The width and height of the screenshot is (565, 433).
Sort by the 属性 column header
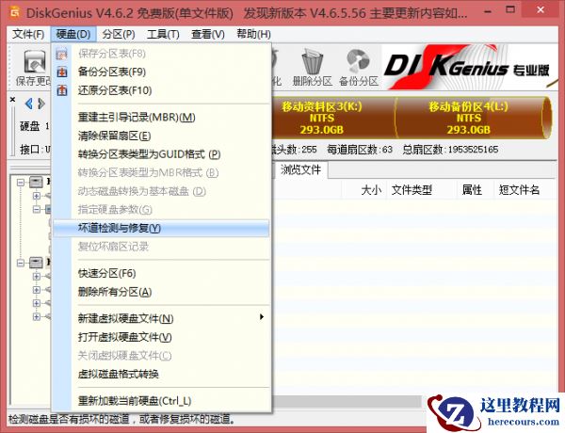point(474,190)
